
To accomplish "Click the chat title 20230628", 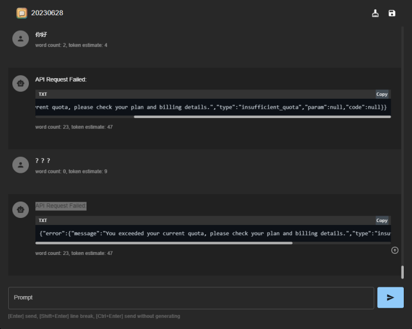I will [47, 13].
